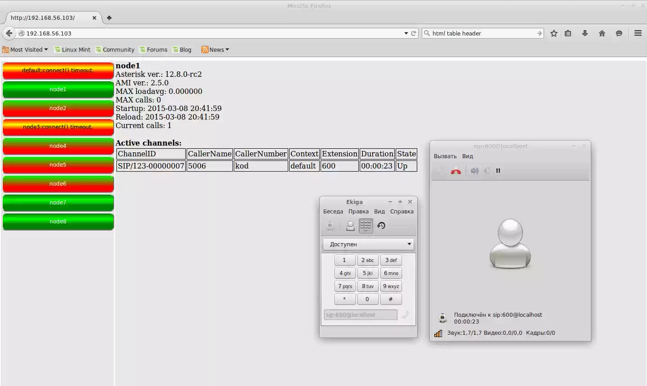
Task: Show the Ekiga contact list icon
Action: [x=350, y=226]
